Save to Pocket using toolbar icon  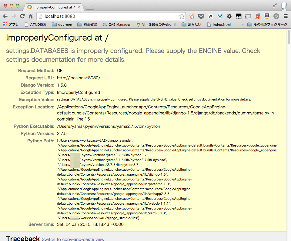(201, 16)
